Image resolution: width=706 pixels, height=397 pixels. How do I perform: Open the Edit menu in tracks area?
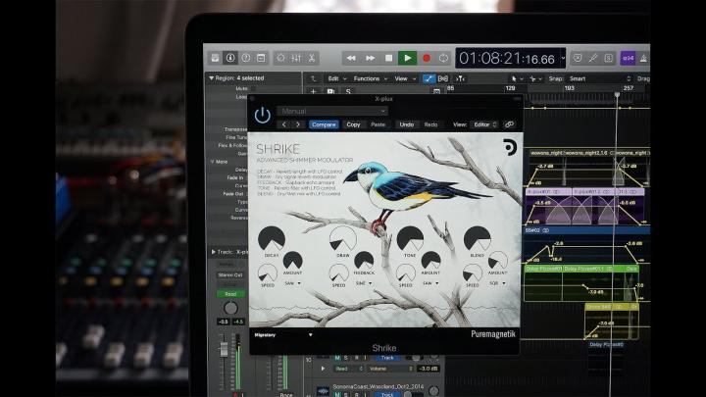point(336,78)
